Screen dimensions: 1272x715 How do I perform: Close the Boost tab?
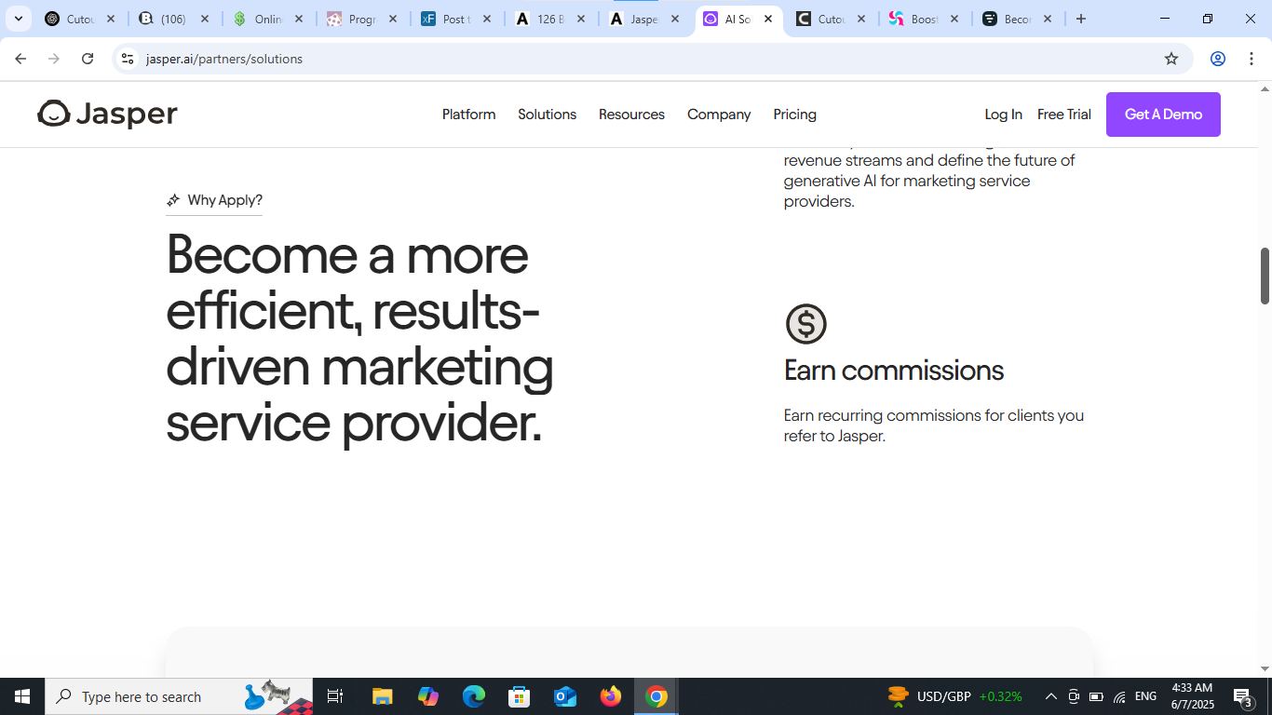954,19
